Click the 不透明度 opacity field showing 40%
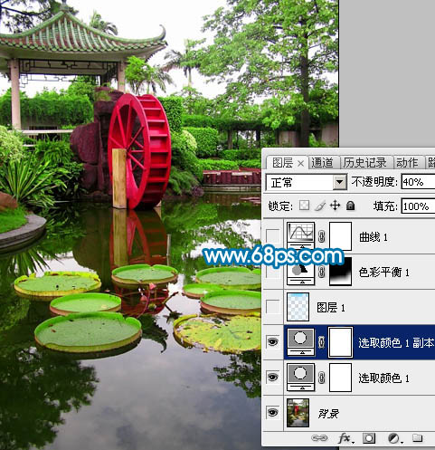 (418, 182)
